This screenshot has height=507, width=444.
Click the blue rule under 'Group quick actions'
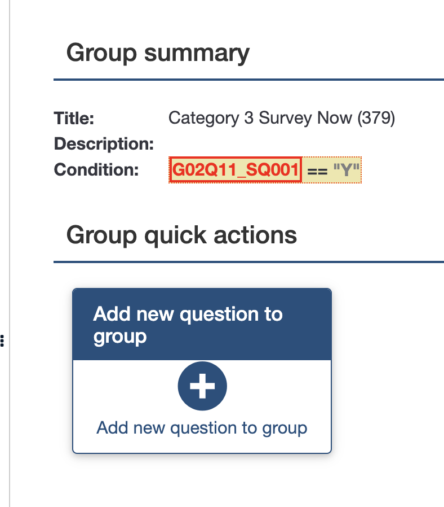point(248,262)
